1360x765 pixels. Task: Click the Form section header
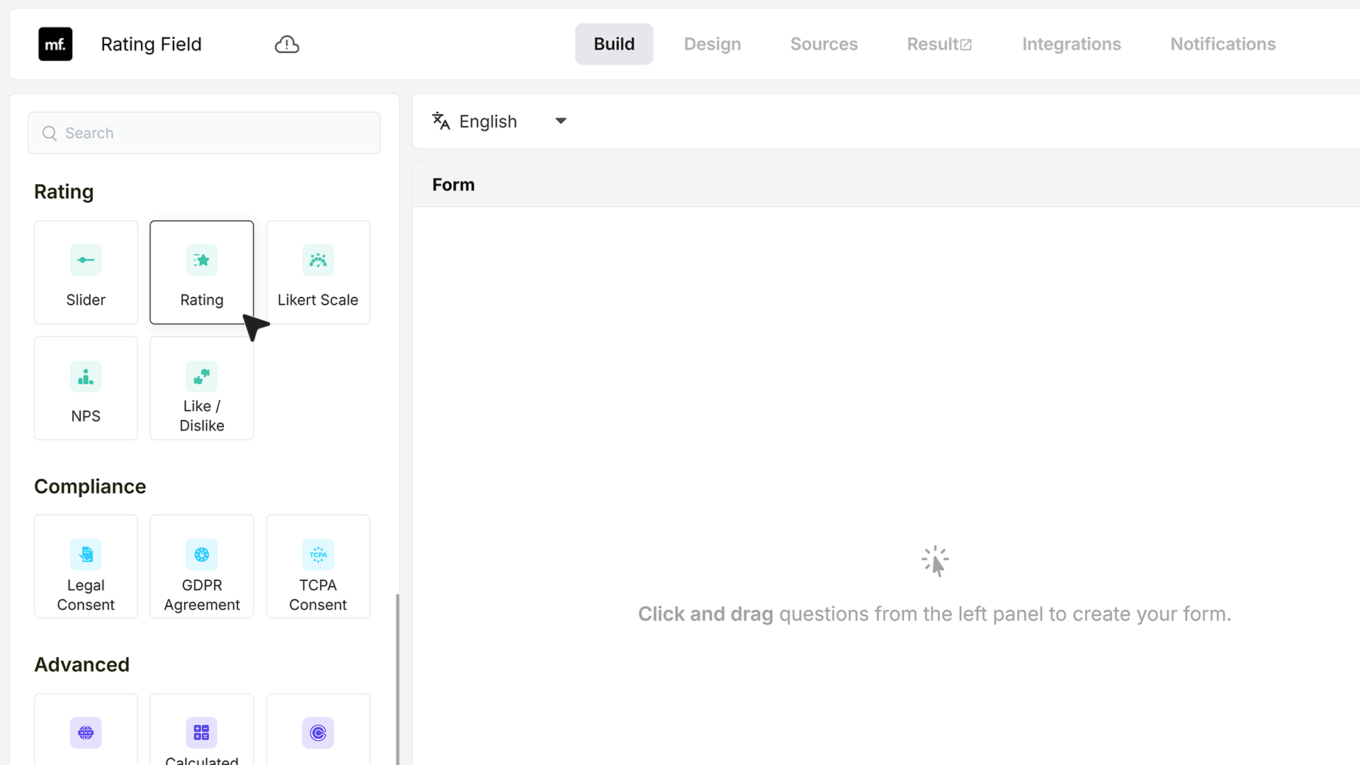(x=453, y=185)
